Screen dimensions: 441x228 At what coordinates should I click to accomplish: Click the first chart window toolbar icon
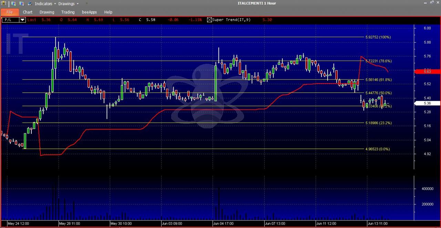click(x=14, y=3)
